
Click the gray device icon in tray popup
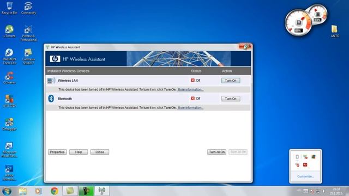297,157
